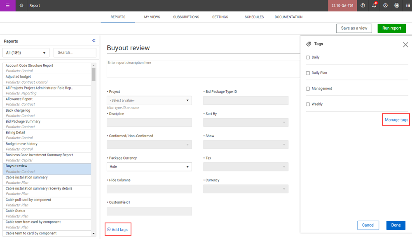Click the reports Search field

(x=75, y=53)
